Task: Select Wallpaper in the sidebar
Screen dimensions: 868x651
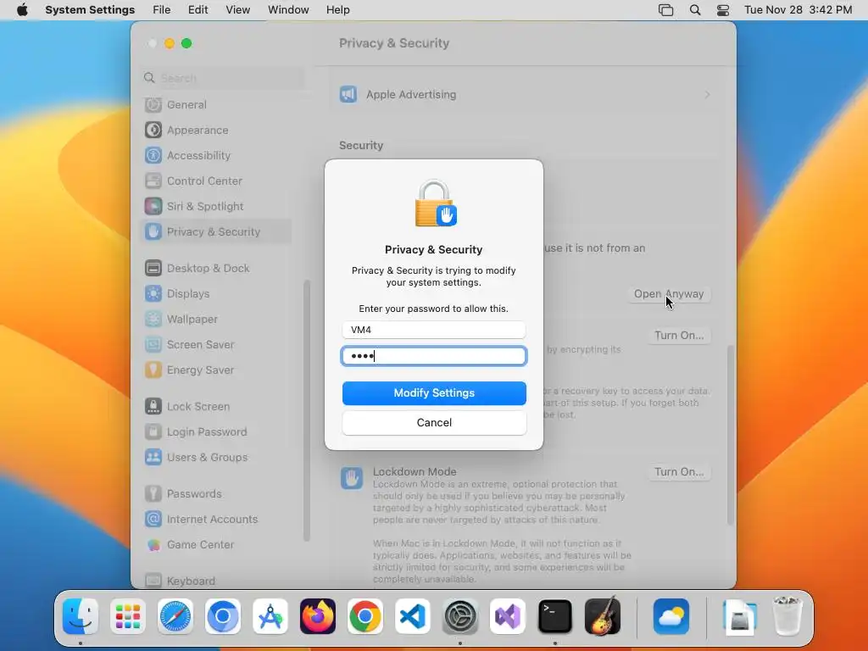Action: tap(217, 320)
